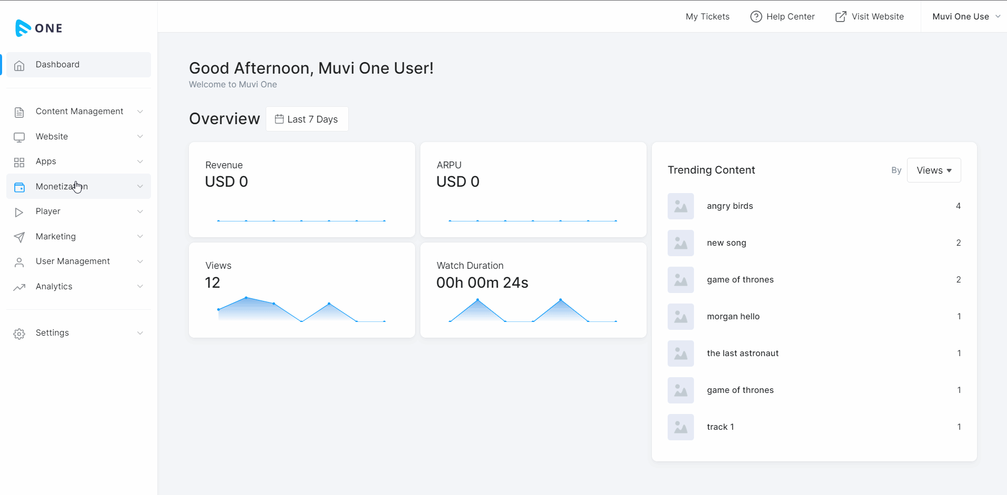Click the Help Center question mark icon

tap(756, 17)
